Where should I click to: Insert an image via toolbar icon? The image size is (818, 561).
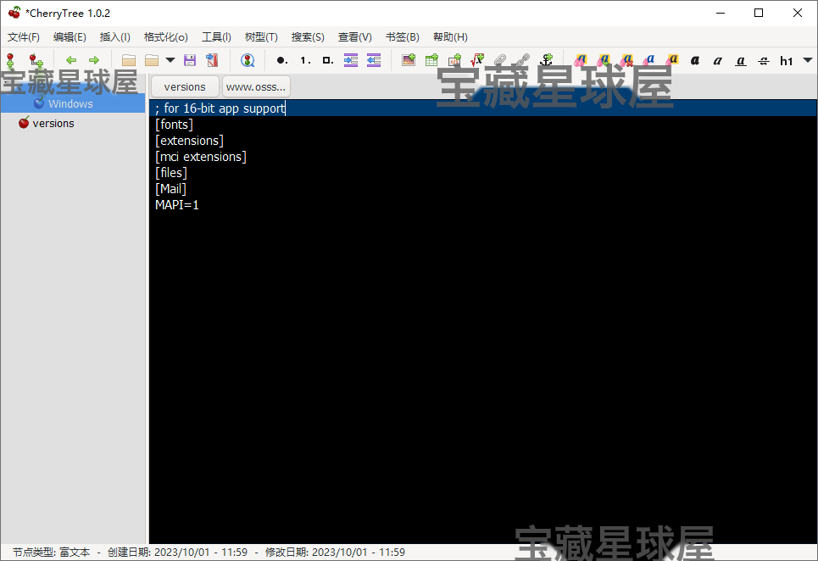[409, 60]
